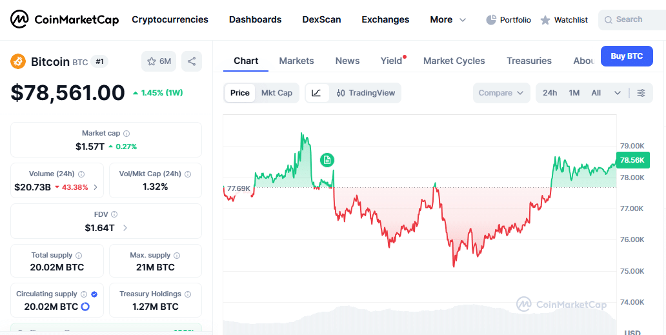The width and height of the screenshot is (666, 335).
Task: Open Portfolio pie chart icon
Action: (x=491, y=19)
